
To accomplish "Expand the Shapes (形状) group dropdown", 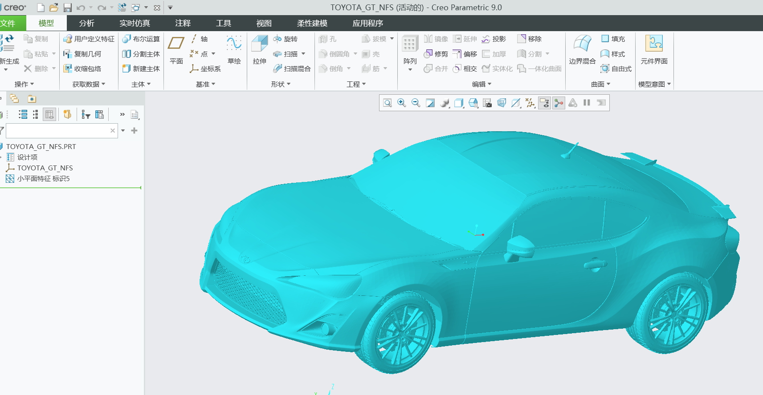I will pos(281,84).
